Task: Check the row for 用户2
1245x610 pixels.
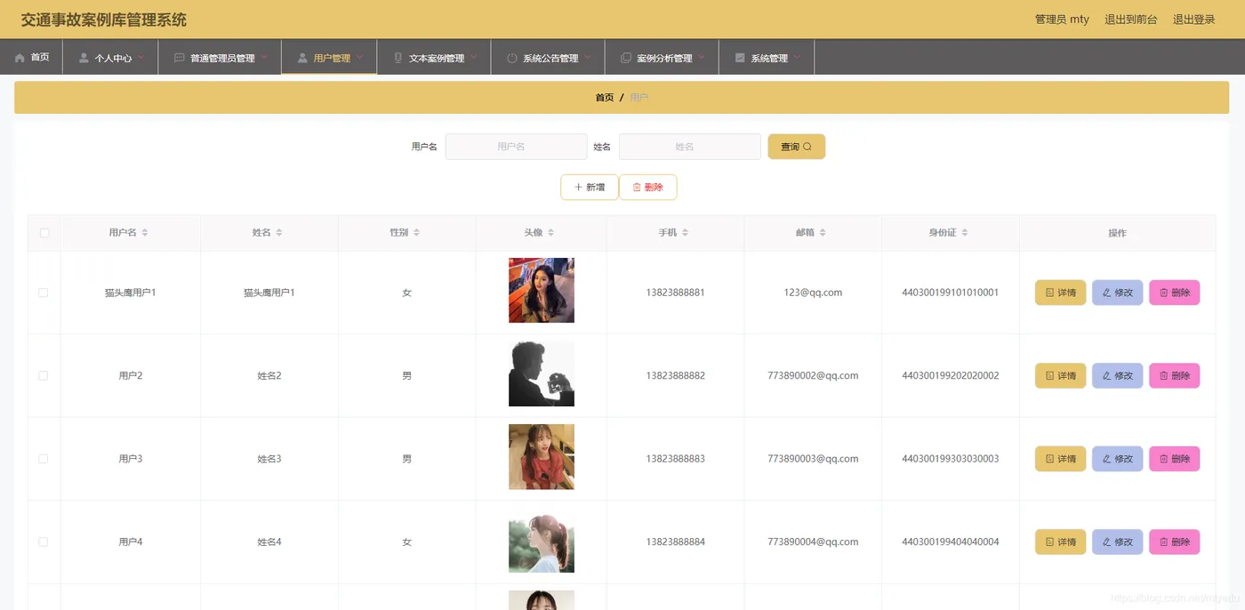Action: (44, 375)
